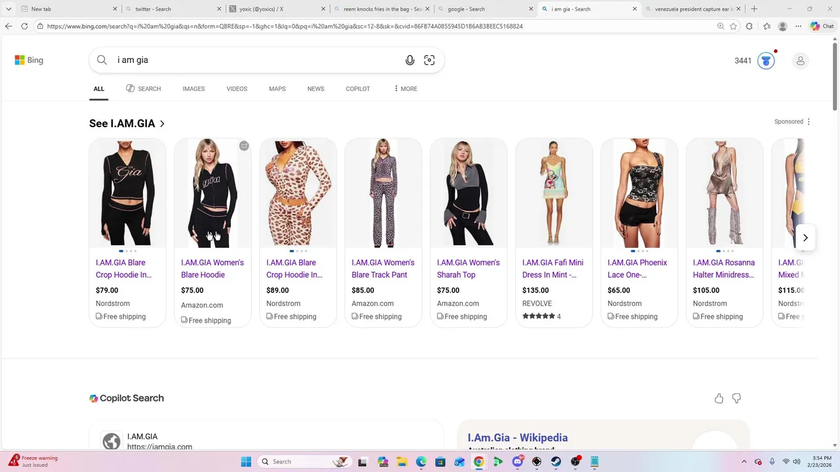Reload the page with refresh icon
Image resolution: width=840 pixels, height=472 pixels.
24,26
